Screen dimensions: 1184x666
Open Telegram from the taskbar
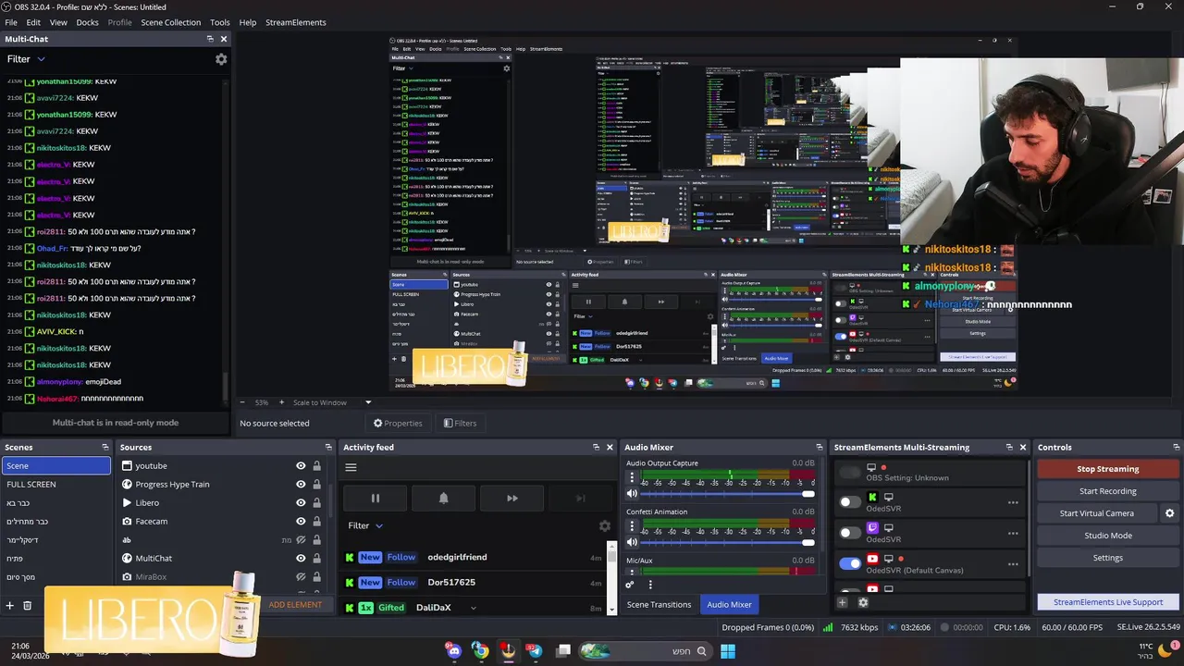535,651
